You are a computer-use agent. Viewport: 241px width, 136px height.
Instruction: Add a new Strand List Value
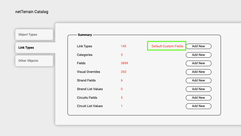198,89
